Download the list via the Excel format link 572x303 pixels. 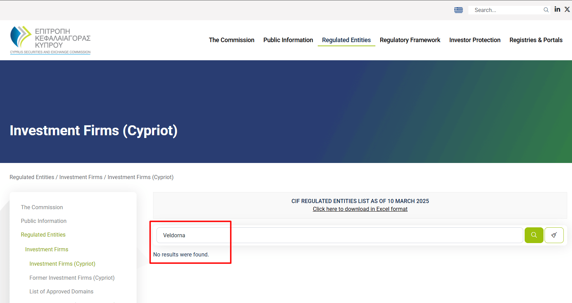tap(360, 209)
